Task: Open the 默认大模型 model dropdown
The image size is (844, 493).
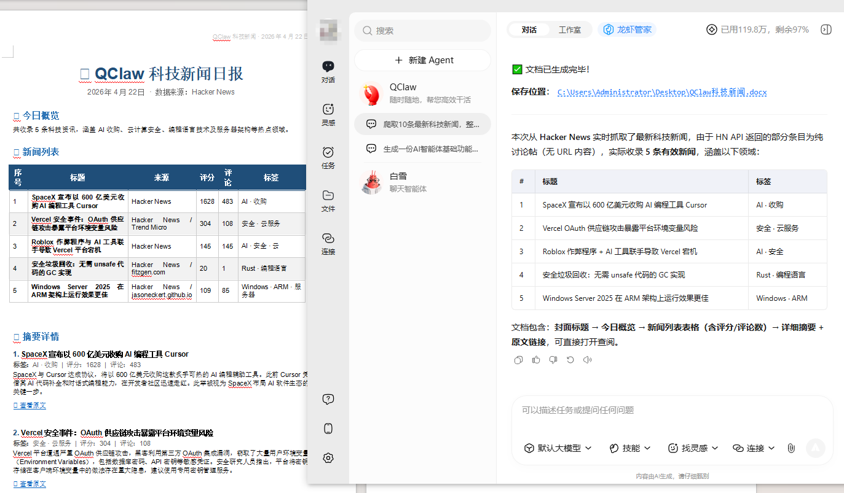Action: [x=558, y=448]
